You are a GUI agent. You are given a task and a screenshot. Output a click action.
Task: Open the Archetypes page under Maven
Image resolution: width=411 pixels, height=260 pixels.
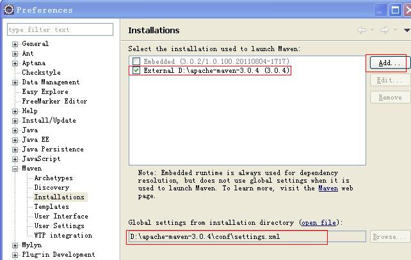[54, 178]
